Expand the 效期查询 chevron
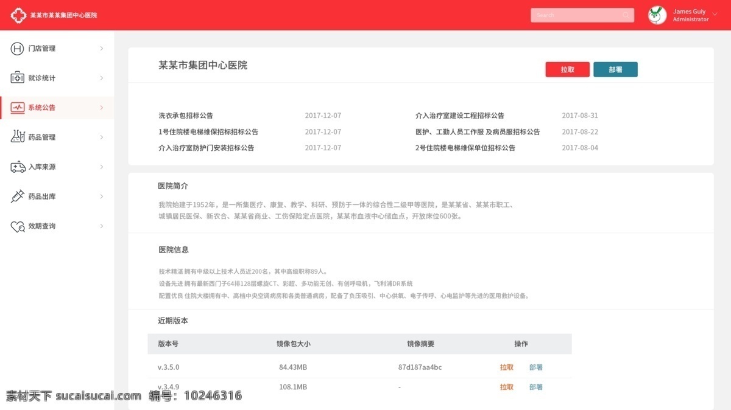This screenshot has height=410, width=731. pyautogui.click(x=102, y=226)
